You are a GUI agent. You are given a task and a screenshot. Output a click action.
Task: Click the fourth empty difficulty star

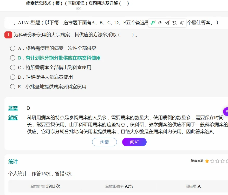223,161
